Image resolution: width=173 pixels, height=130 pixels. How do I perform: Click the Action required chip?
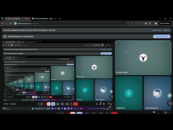164,23
